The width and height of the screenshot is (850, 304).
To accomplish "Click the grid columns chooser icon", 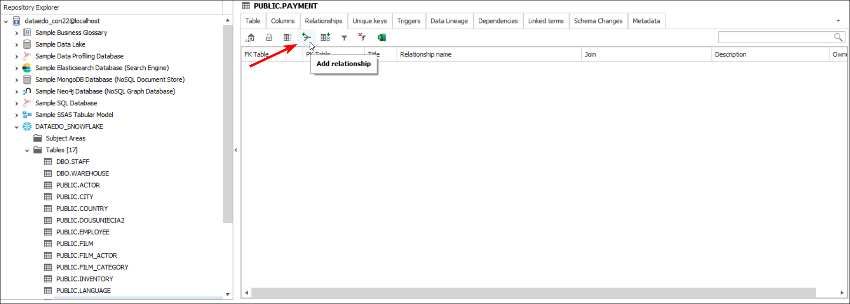I will (288, 38).
